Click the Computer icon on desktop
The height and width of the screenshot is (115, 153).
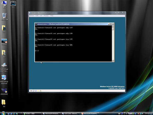click(4, 4)
